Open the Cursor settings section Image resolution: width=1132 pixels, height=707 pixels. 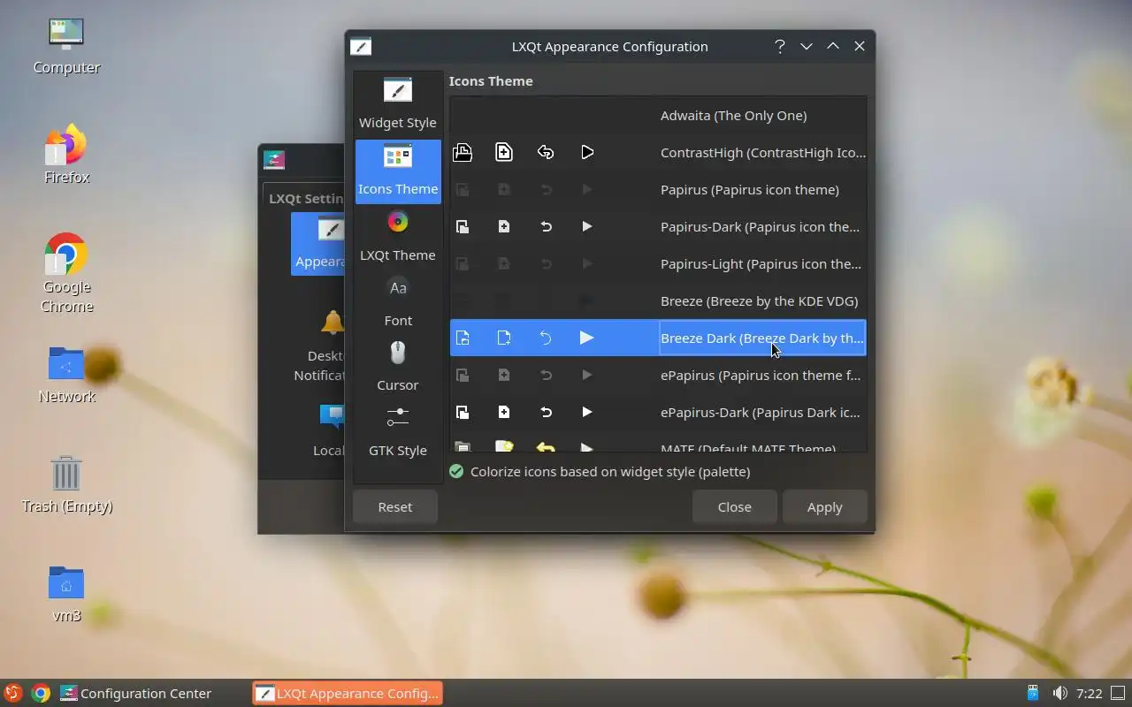point(397,367)
